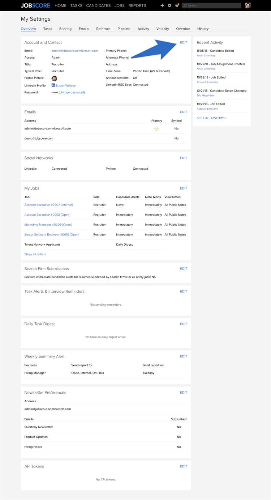This screenshot has height=500, width=271.
Task: Open Marketing Manager #0009 [Open] job
Action: click(48, 225)
